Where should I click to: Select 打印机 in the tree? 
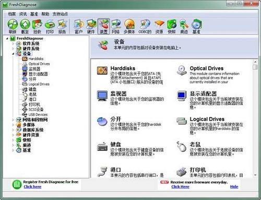[x=34, y=104]
